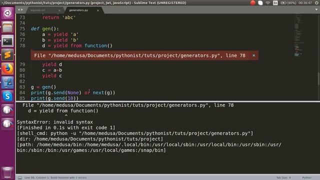This screenshot has width=320, height=180.
Task: Open the En keyboard layout indicator
Action: point(275,3)
